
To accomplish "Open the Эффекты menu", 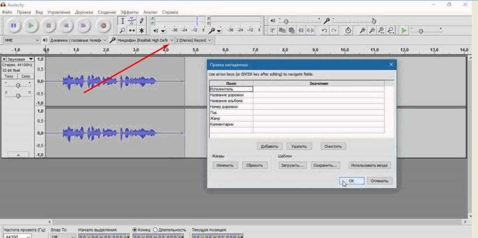I will tap(129, 12).
